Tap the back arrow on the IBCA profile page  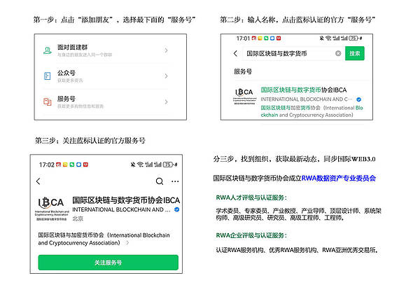tap(38, 181)
